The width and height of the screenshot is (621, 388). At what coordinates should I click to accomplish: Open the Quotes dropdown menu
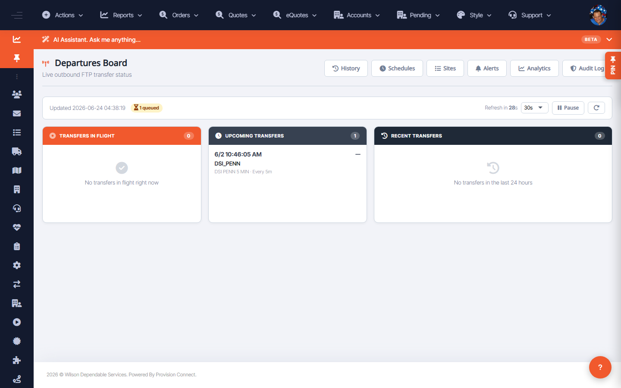click(x=236, y=15)
